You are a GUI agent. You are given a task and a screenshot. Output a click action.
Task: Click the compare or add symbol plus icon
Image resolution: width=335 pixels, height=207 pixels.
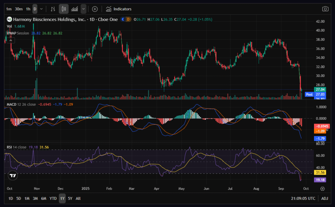pos(95,9)
